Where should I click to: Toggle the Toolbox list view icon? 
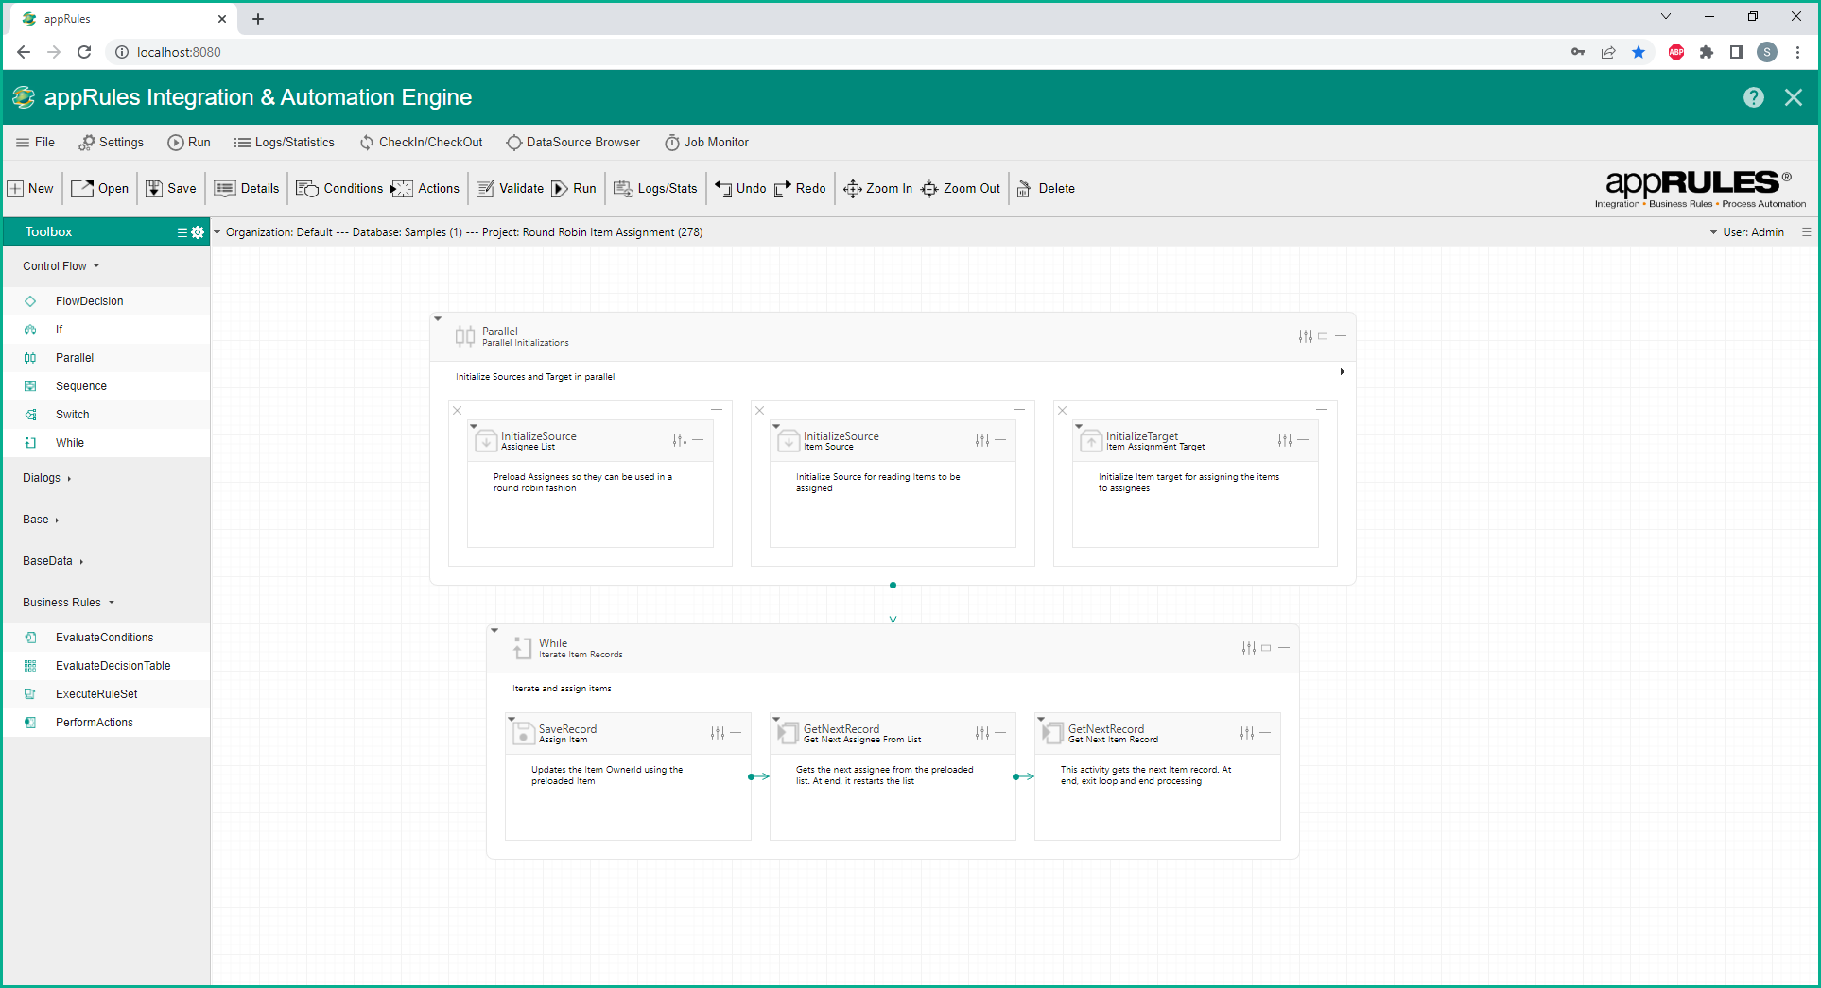(182, 232)
